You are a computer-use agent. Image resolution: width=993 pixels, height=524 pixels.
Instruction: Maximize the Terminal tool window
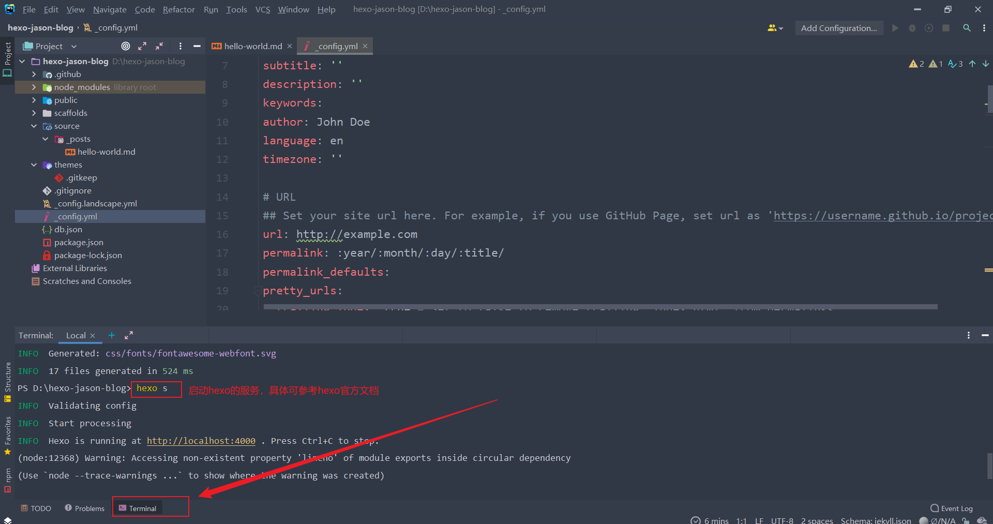[129, 335]
